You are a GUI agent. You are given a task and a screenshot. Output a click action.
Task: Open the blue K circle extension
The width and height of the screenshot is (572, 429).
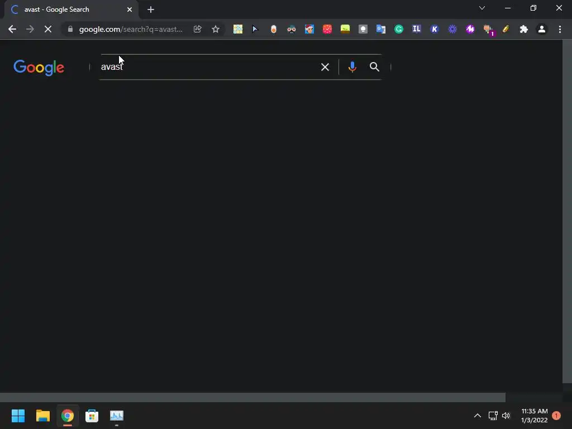tap(435, 29)
